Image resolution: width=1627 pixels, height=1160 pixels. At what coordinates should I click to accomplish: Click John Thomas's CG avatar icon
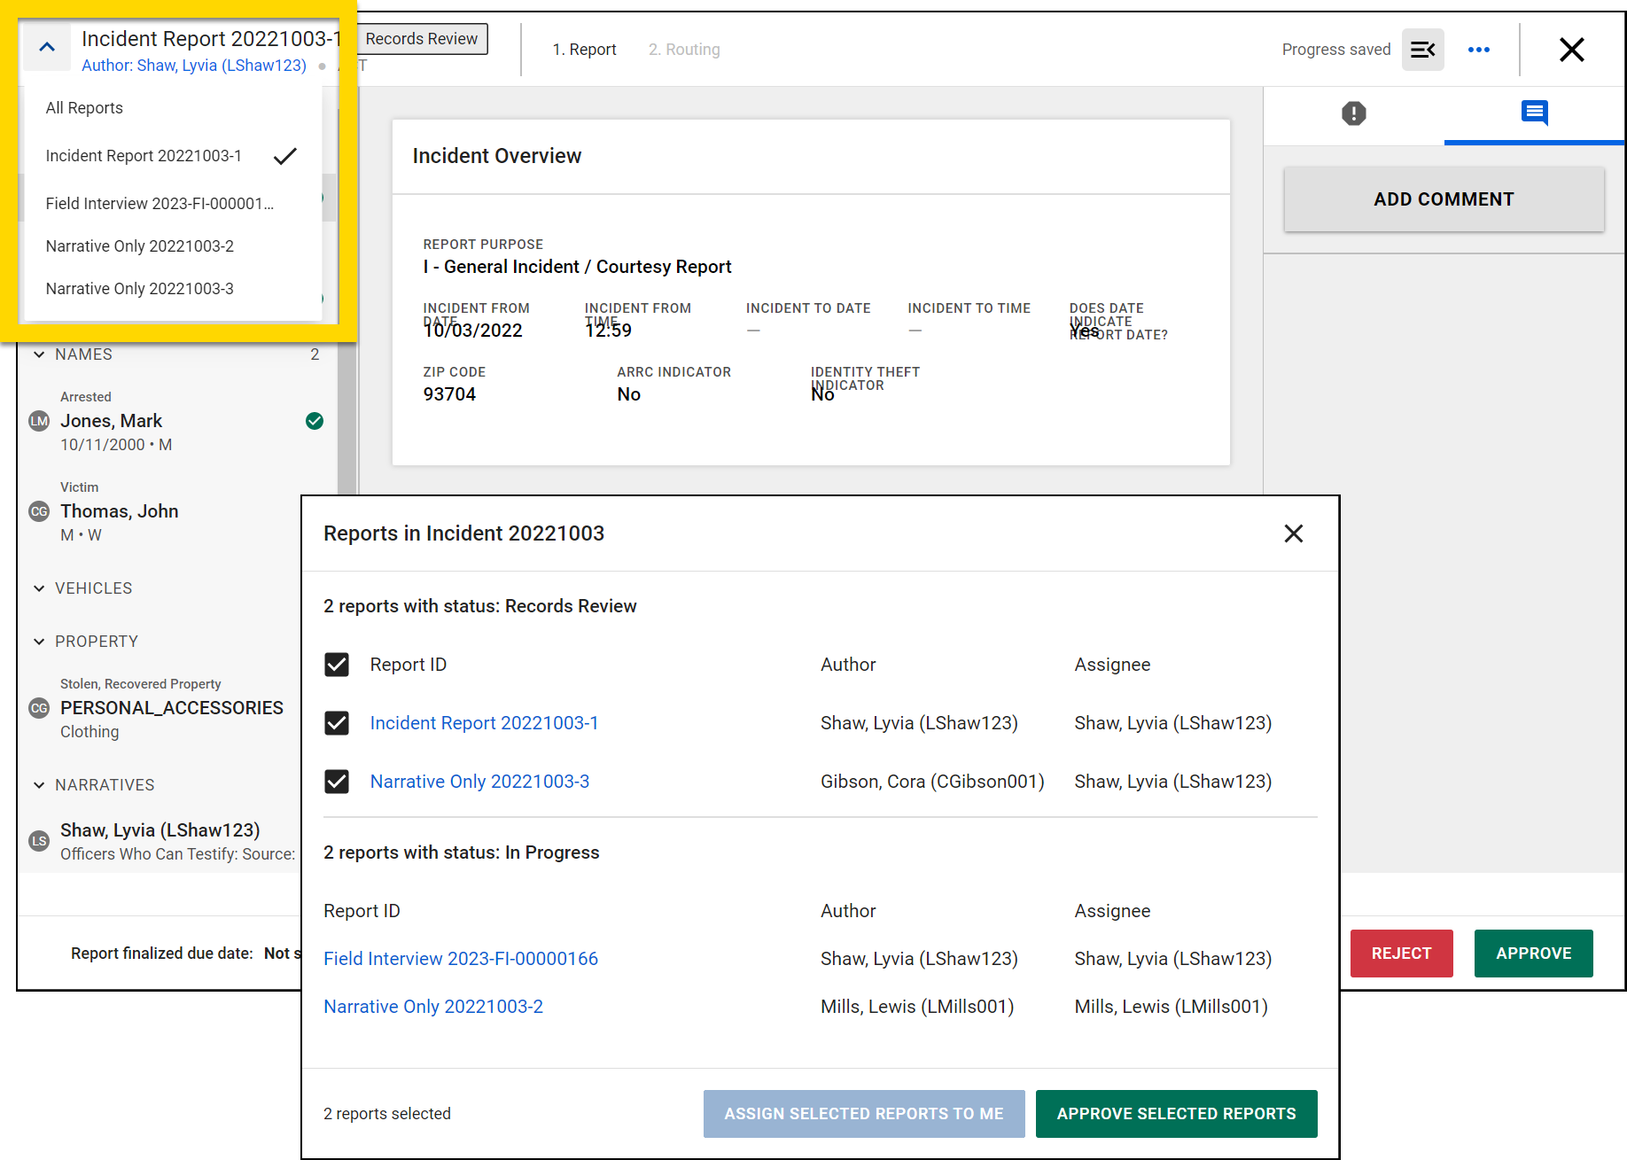(38, 511)
